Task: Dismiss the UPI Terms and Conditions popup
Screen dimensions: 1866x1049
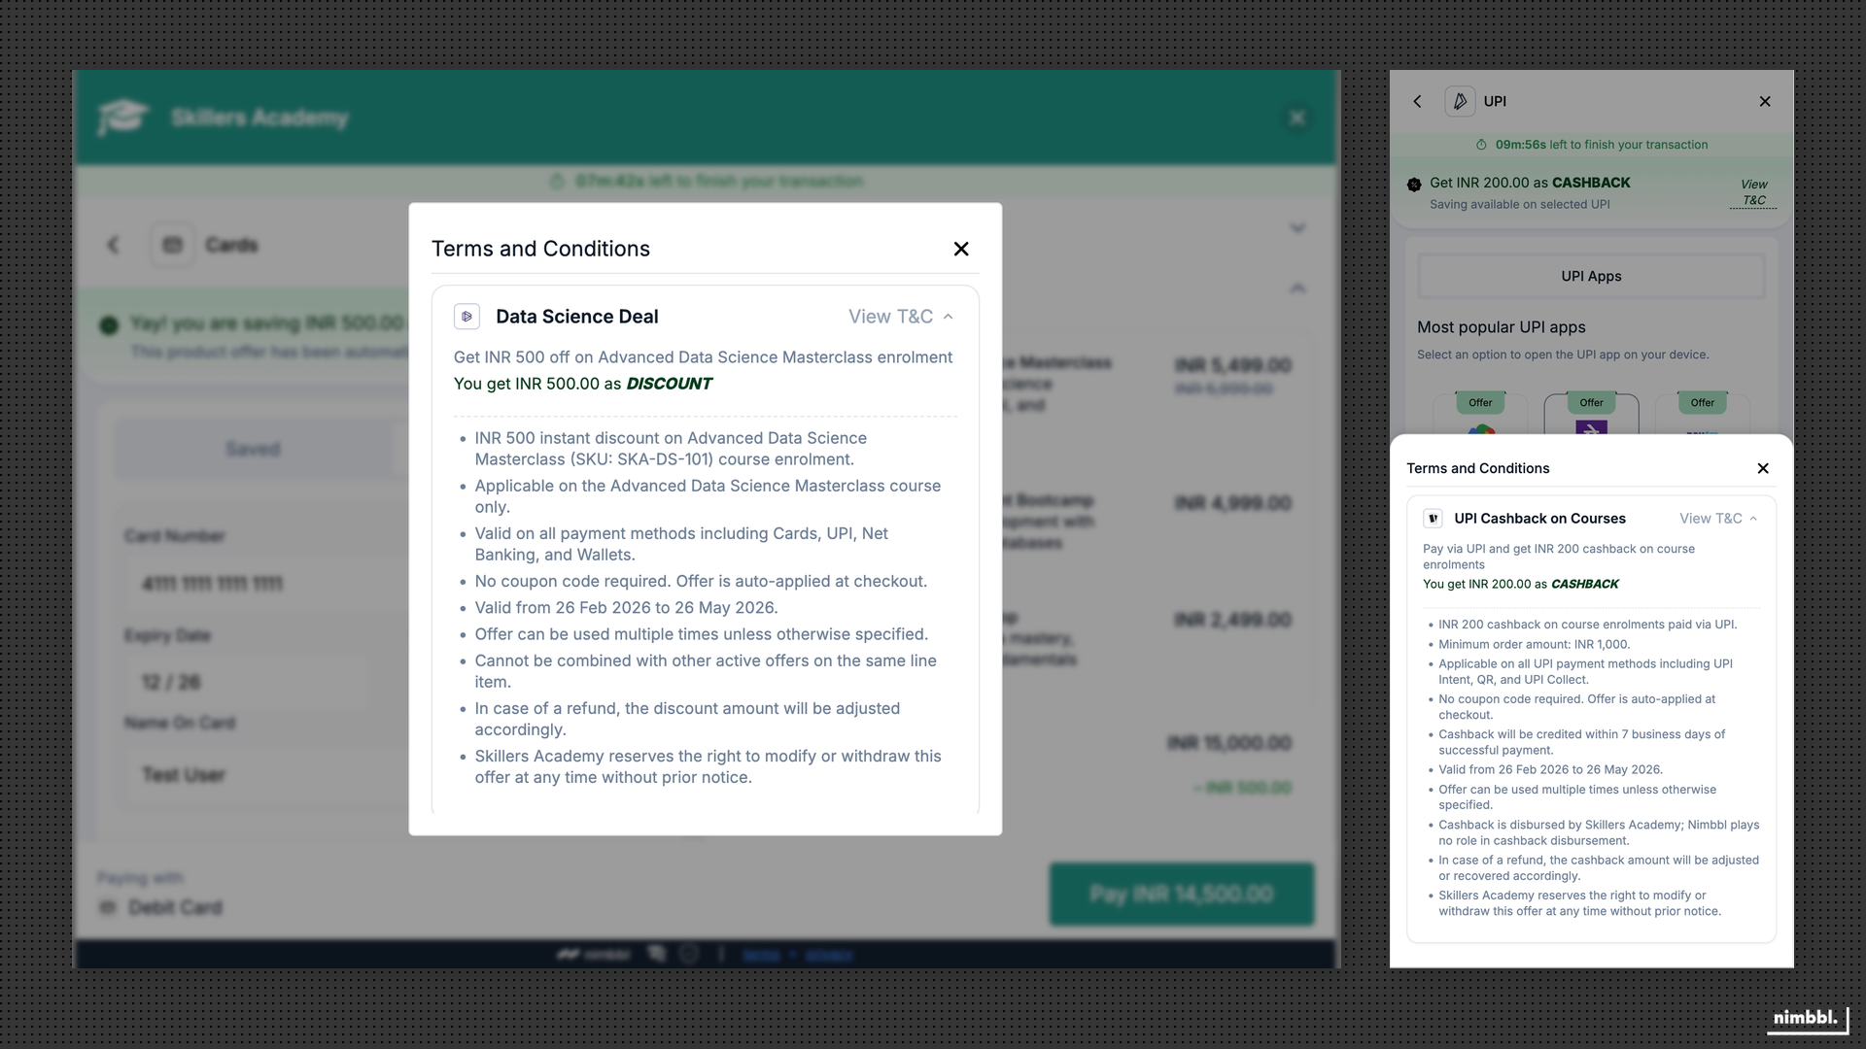Action: pyautogui.click(x=1762, y=468)
